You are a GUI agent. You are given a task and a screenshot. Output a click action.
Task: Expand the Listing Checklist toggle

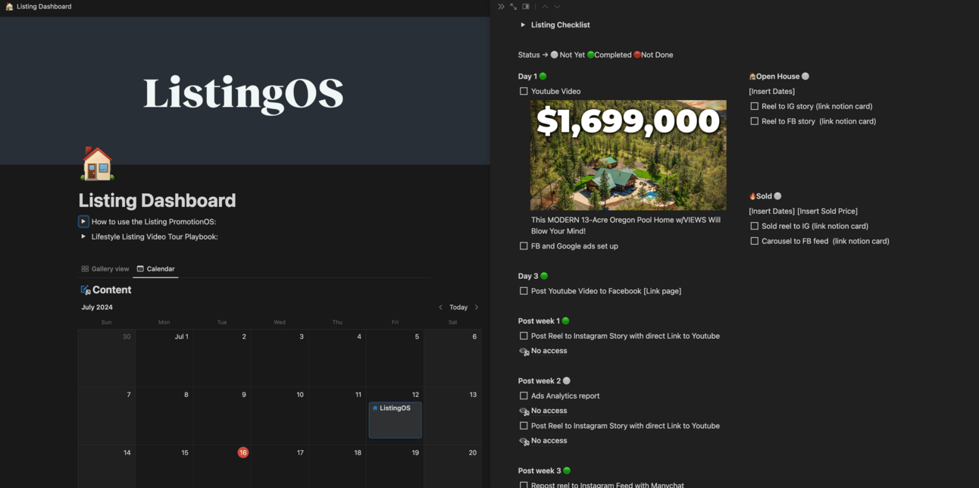(523, 25)
